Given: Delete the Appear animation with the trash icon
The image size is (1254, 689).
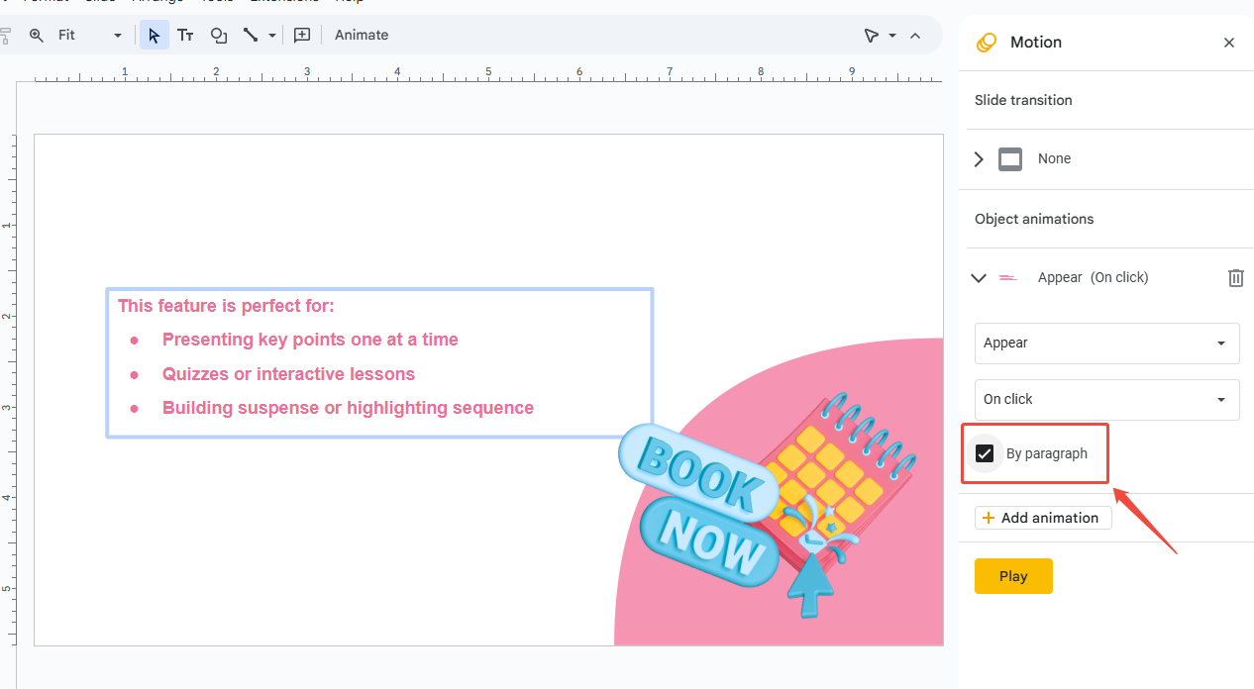Looking at the screenshot, I should [1235, 277].
